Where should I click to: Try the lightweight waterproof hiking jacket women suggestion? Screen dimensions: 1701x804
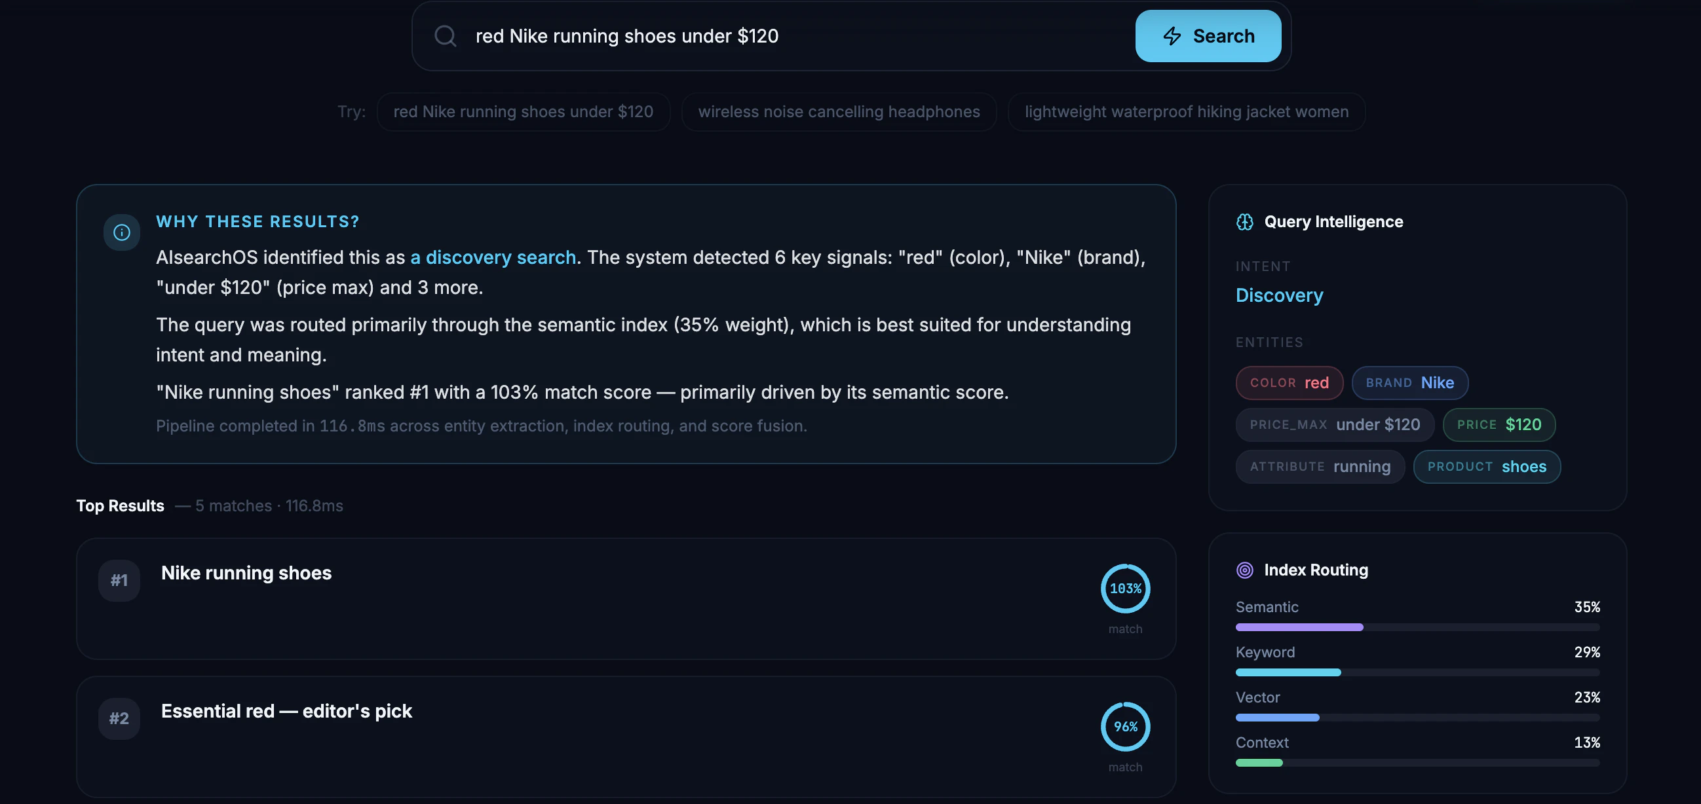click(1186, 111)
